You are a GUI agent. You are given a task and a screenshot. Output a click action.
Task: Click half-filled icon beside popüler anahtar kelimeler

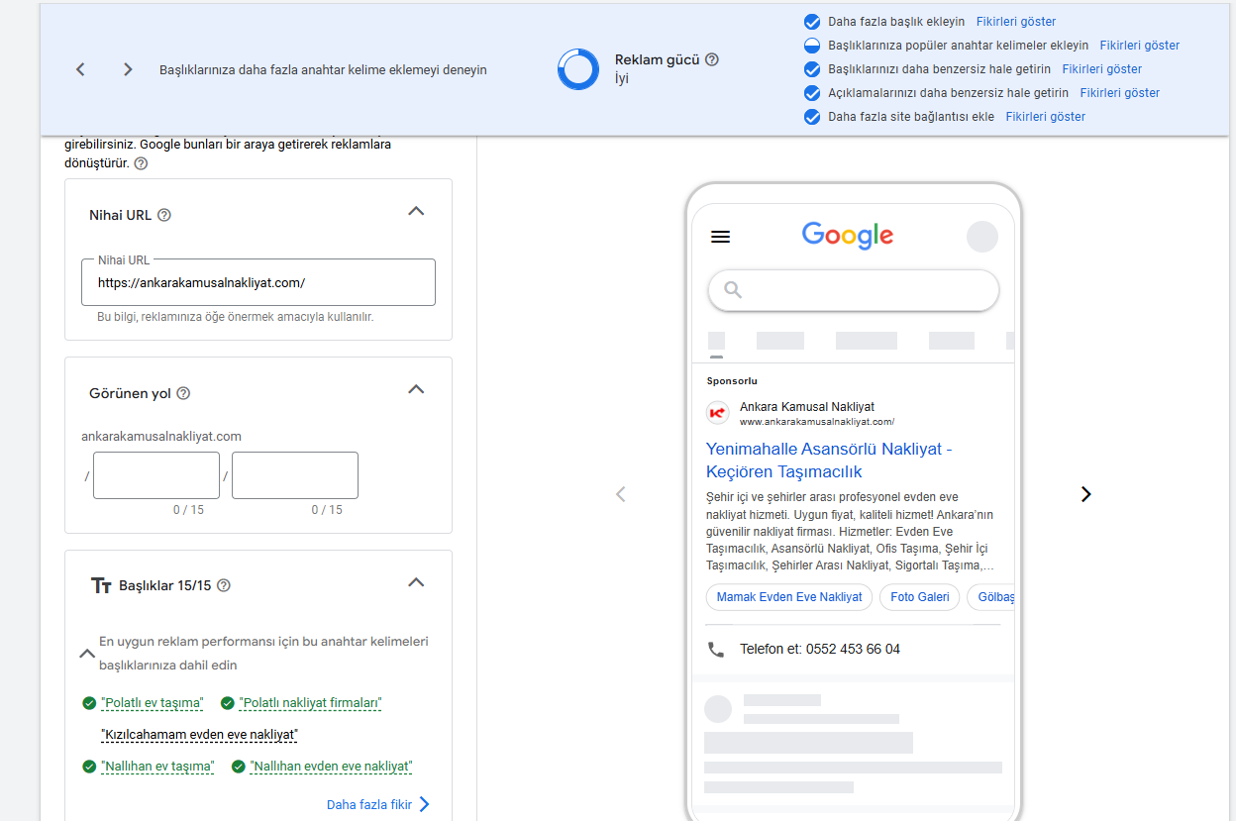812,46
